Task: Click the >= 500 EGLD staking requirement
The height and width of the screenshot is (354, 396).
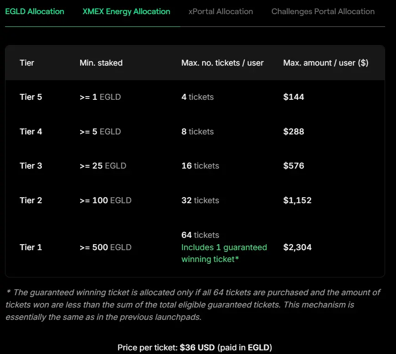Action: [106, 247]
